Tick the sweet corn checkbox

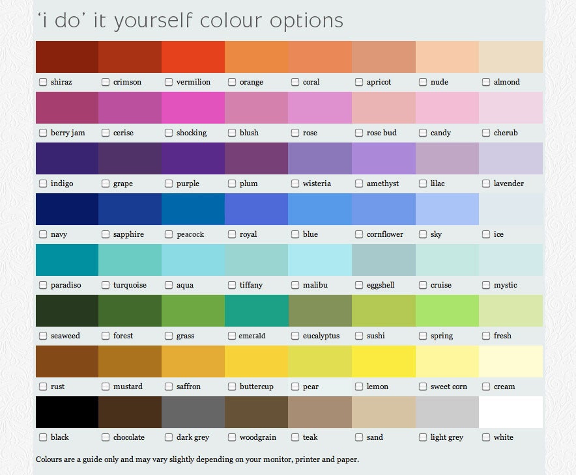pos(423,387)
